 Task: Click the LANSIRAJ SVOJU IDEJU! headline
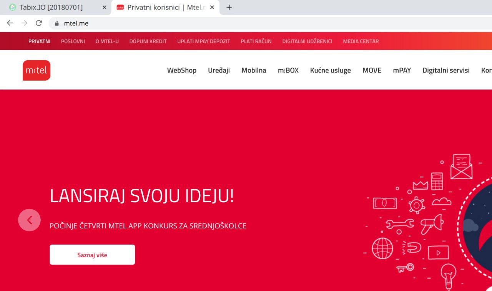[142, 196]
